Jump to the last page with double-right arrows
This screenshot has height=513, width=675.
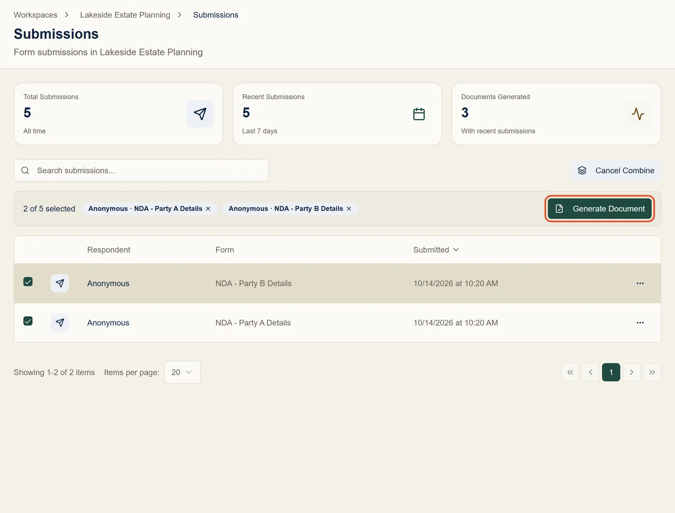652,372
